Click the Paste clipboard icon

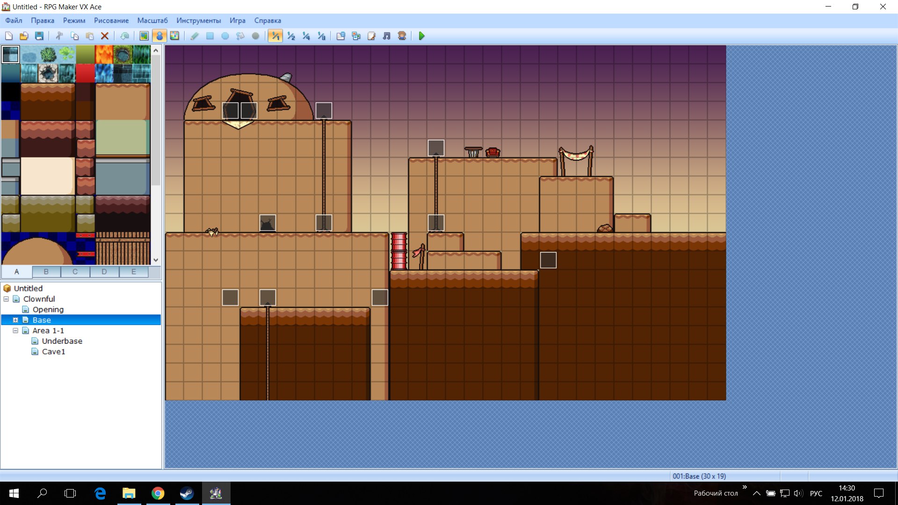pyautogui.click(x=90, y=36)
